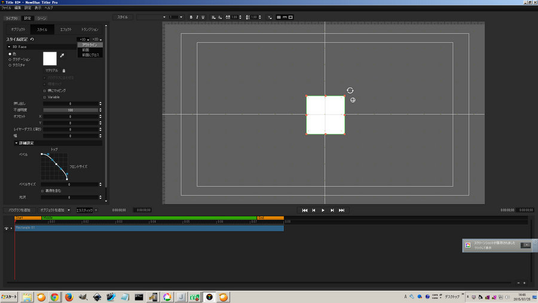Toggle italic text formatting
The width and height of the screenshot is (538, 303).
tap(197, 17)
